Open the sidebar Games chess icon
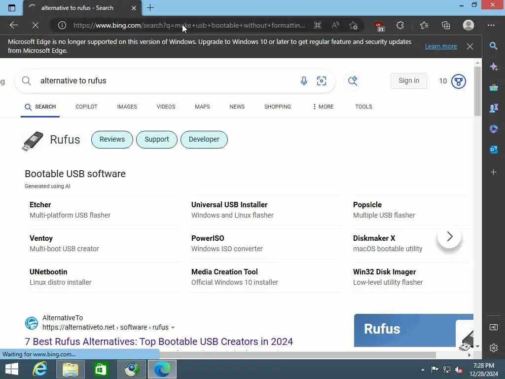This screenshot has height=379, width=505. tap(493, 108)
